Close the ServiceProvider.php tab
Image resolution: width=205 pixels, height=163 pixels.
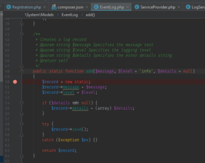pos(179,7)
